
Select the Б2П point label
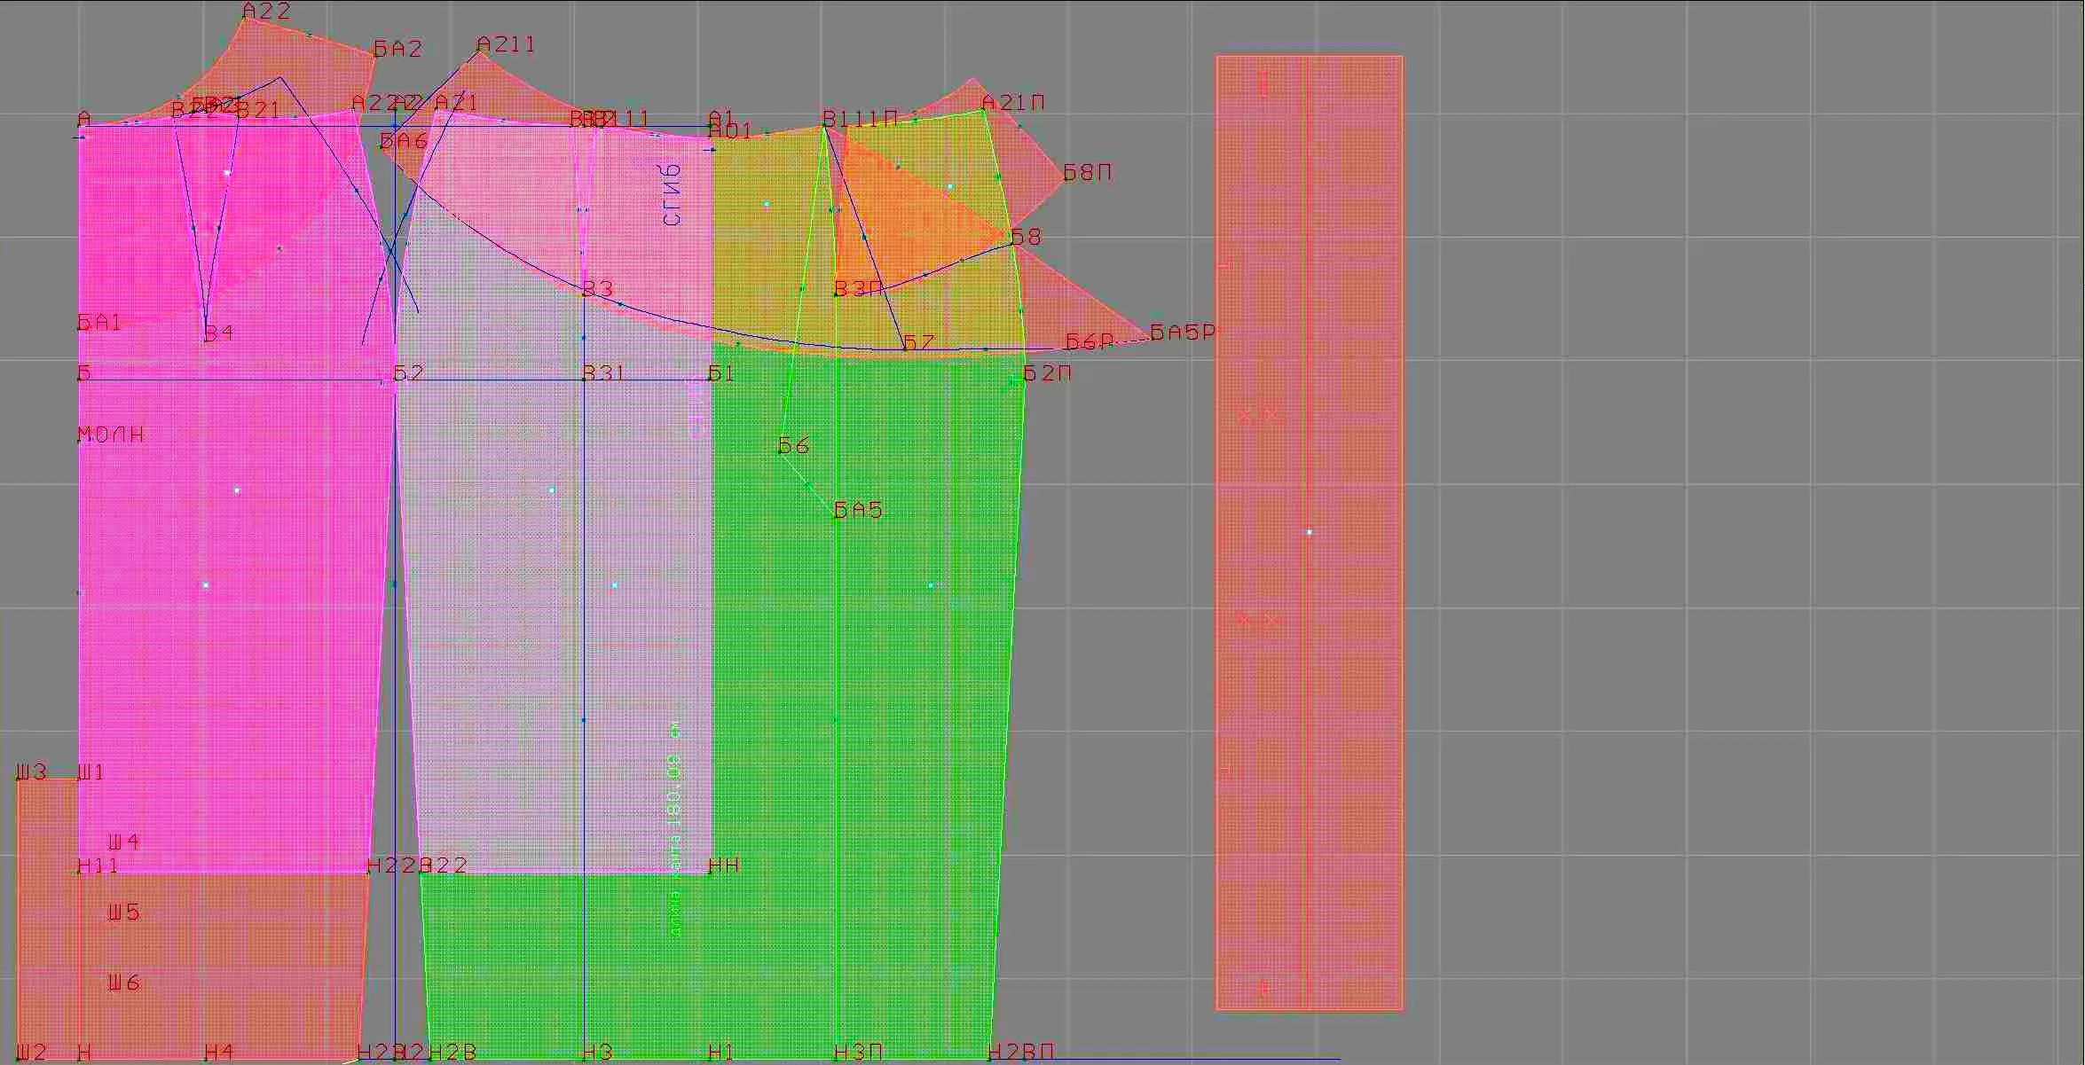(1047, 373)
